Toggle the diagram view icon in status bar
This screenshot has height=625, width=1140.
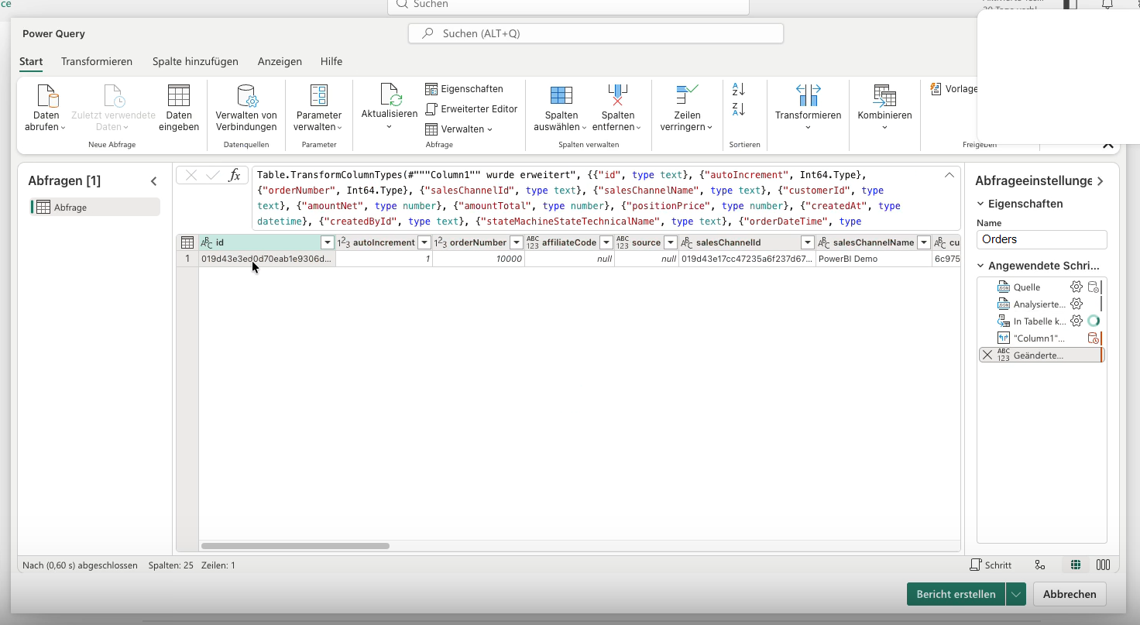(x=1040, y=565)
